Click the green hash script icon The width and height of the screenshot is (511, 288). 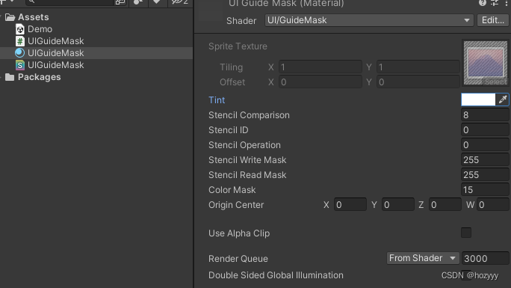point(20,41)
